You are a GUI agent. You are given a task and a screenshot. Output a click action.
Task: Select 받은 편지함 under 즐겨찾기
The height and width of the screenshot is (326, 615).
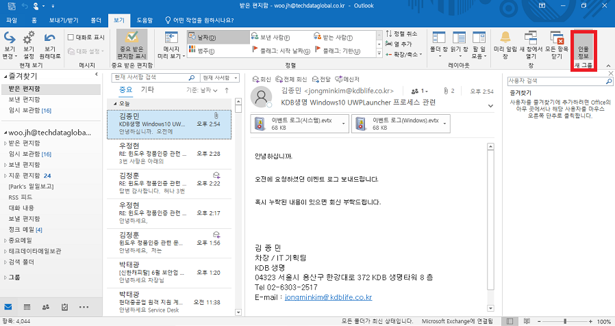coord(50,89)
